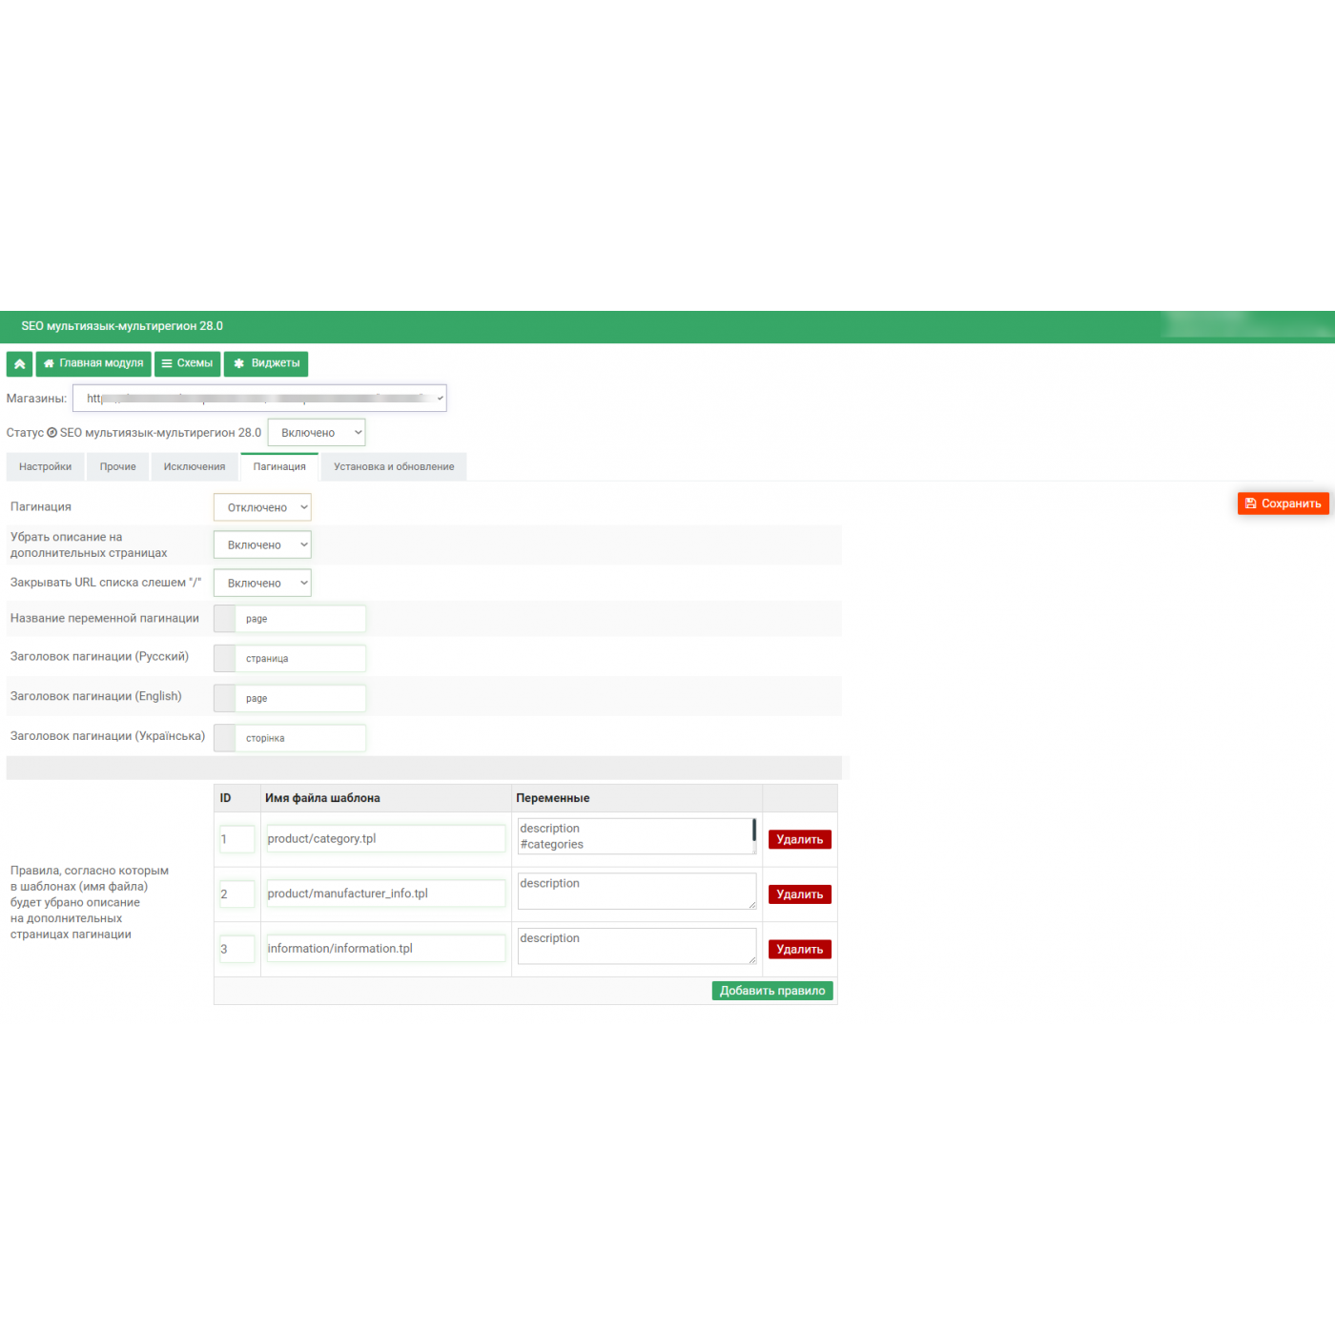Click Добавить правило button

[x=772, y=991]
